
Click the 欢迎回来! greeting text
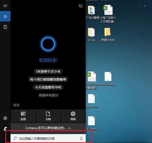click(x=48, y=60)
